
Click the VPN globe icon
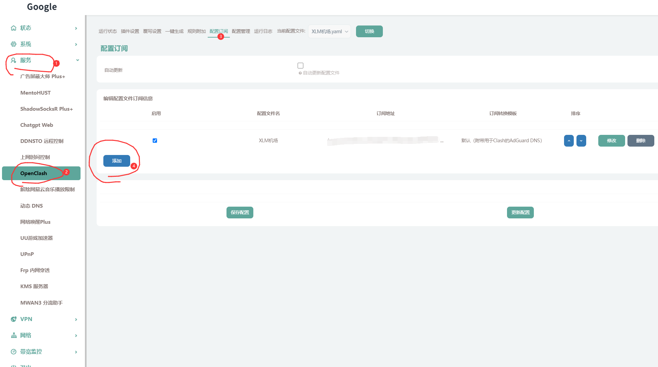(13, 319)
